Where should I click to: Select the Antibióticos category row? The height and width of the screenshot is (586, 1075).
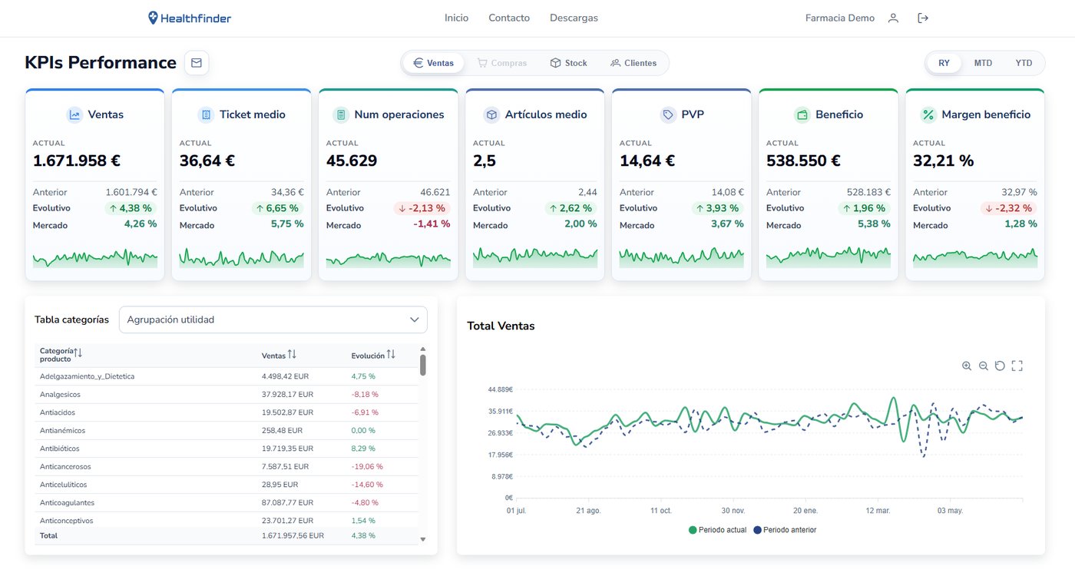coord(227,449)
